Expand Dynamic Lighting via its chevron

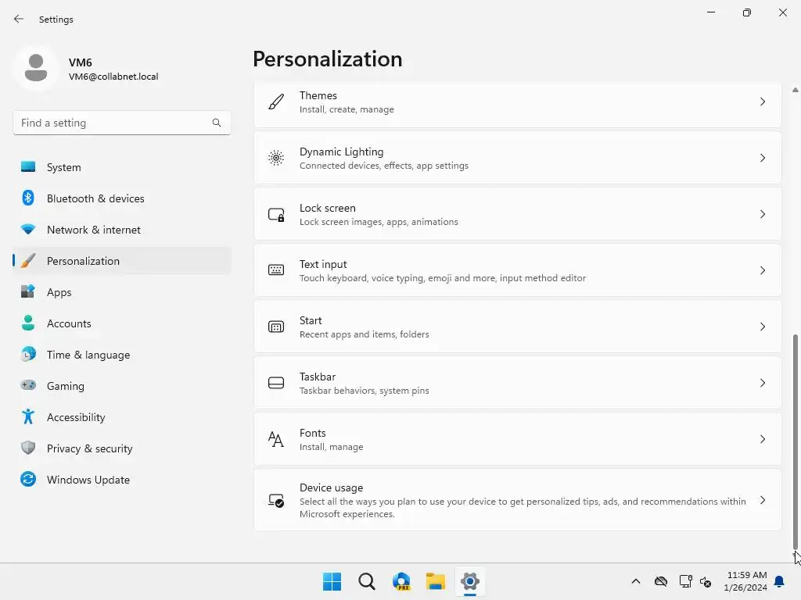coord(762,158)
